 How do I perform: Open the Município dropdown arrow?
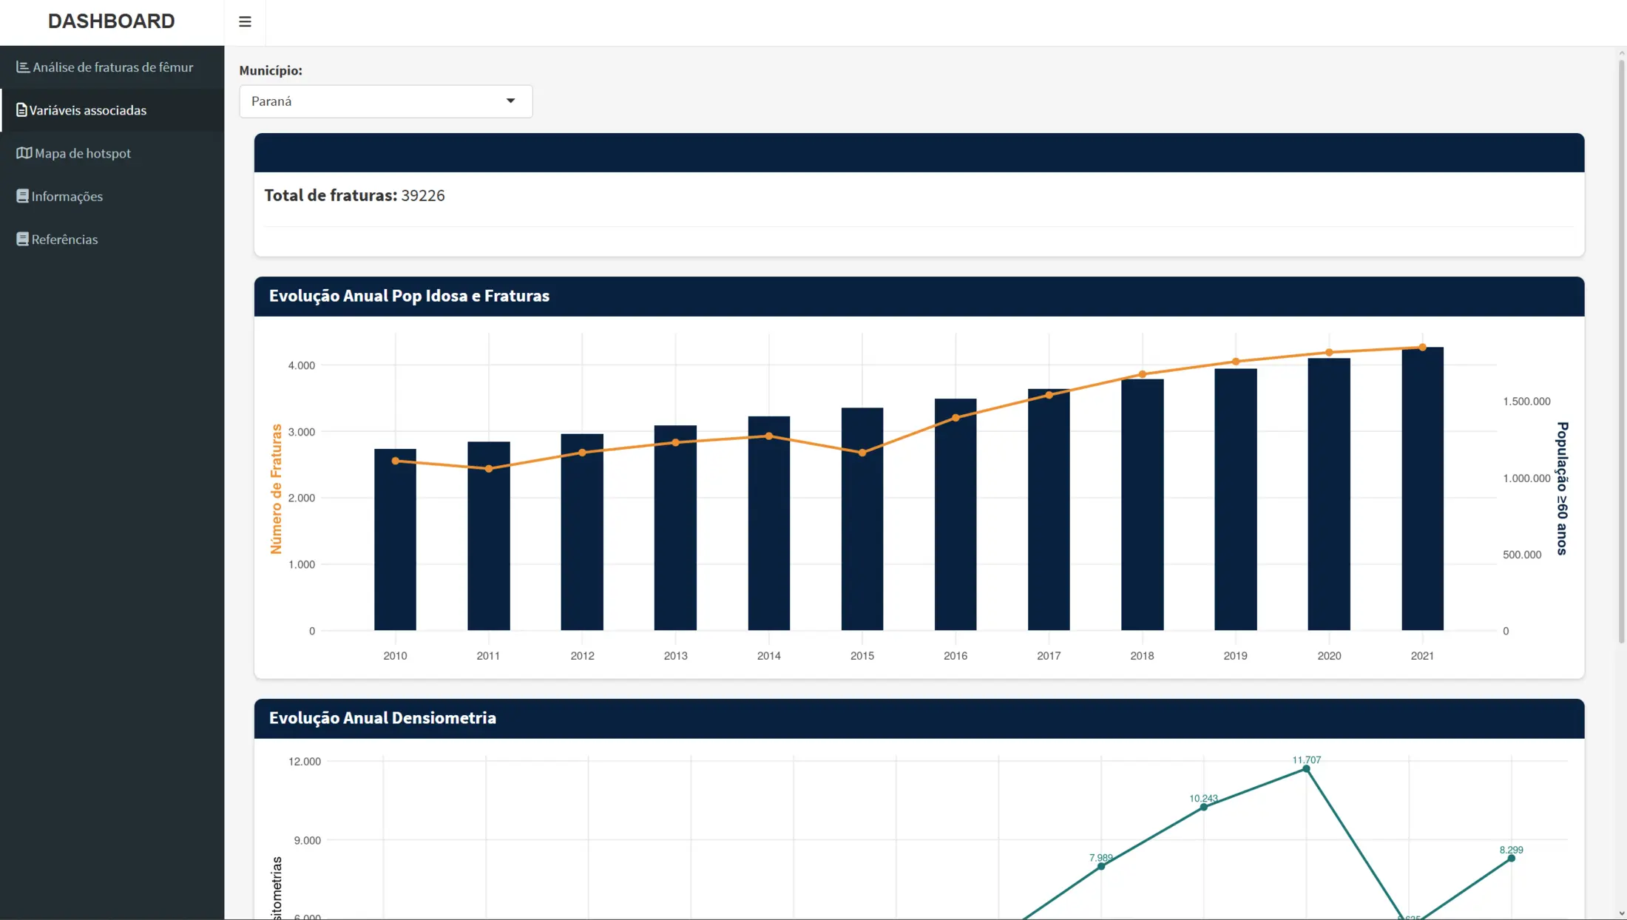[x=510, y=101]
